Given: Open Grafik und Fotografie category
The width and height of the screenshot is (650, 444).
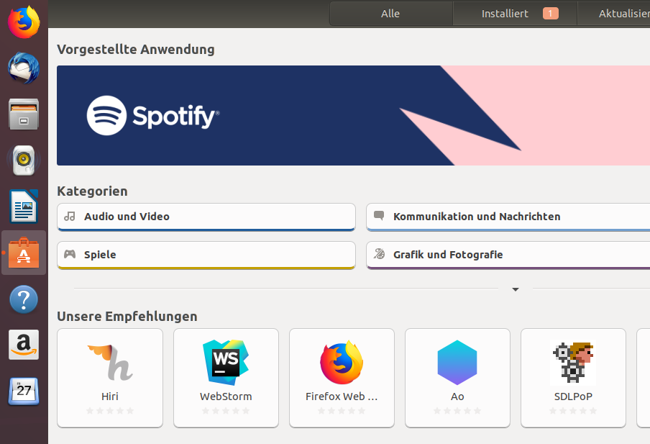Looking at the screenshot, I should tap(508, 255).
